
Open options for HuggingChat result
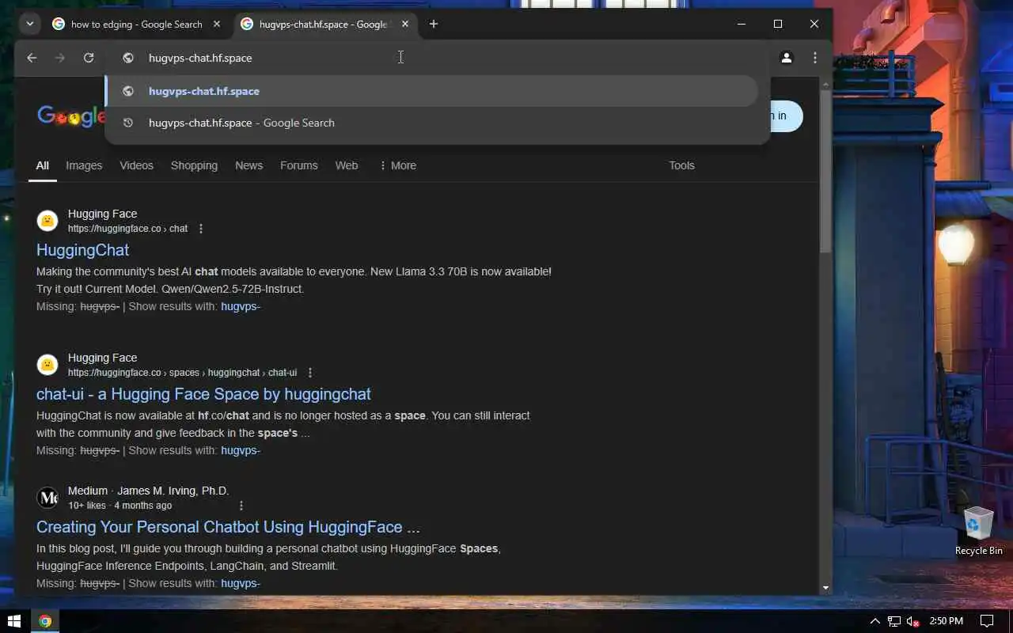tap(201, 229)
